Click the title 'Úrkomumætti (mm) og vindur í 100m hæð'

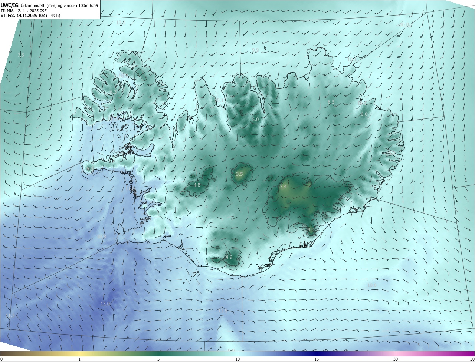[59, 5]
